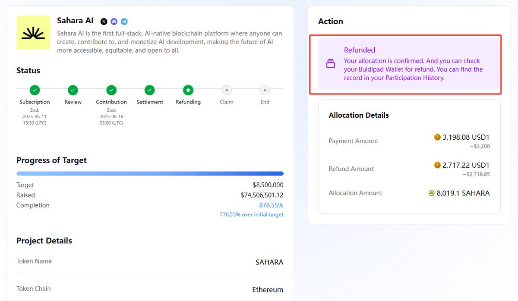Screen dimensions: 518x301
Task: Select the Subscription step checkmark
Action: [x=35, y=90]
